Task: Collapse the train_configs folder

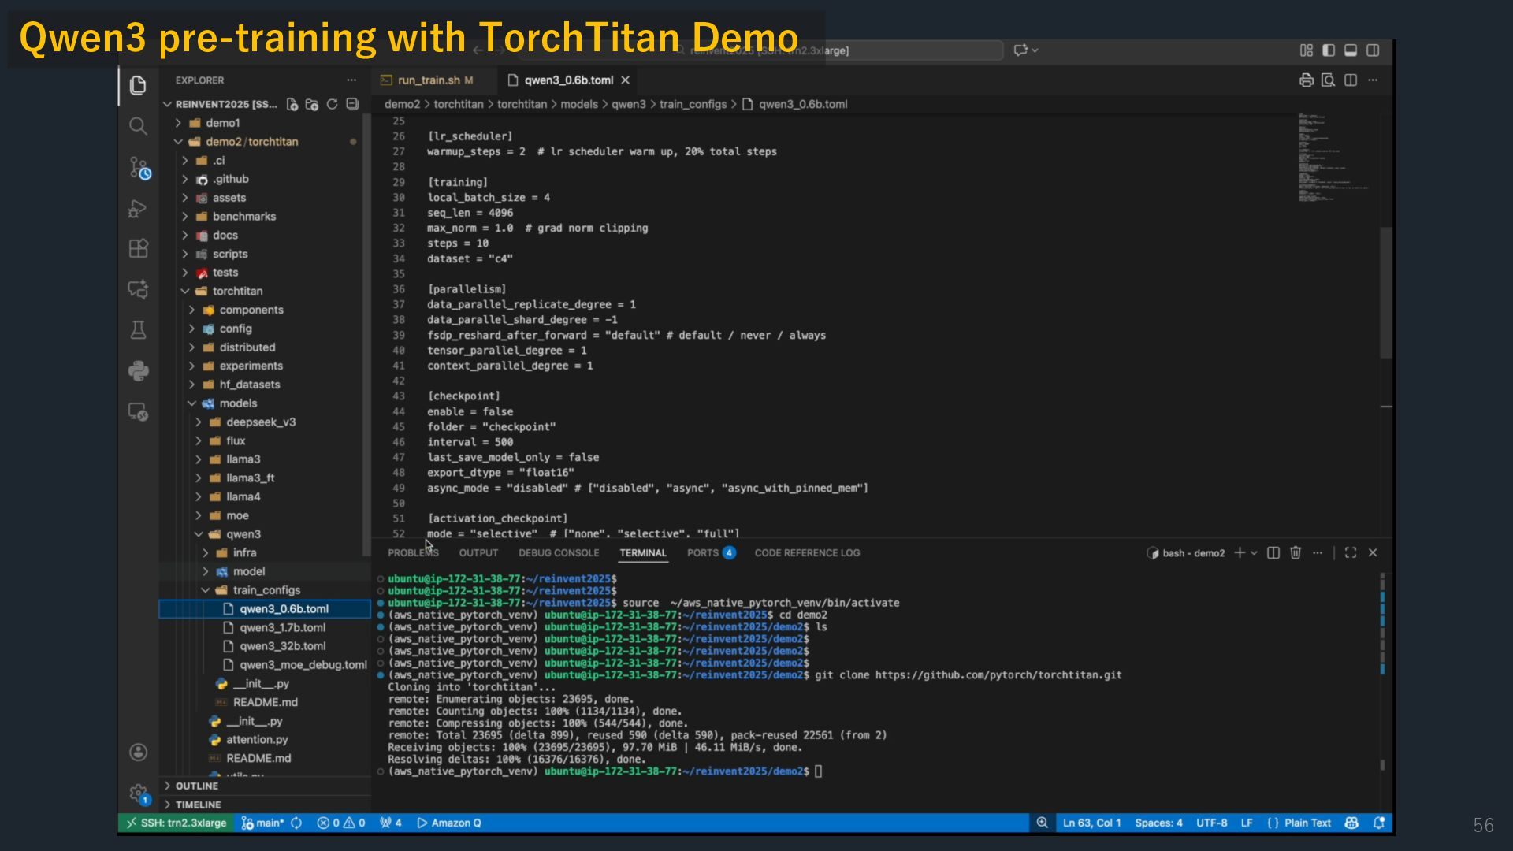Action: click(266, 590)
